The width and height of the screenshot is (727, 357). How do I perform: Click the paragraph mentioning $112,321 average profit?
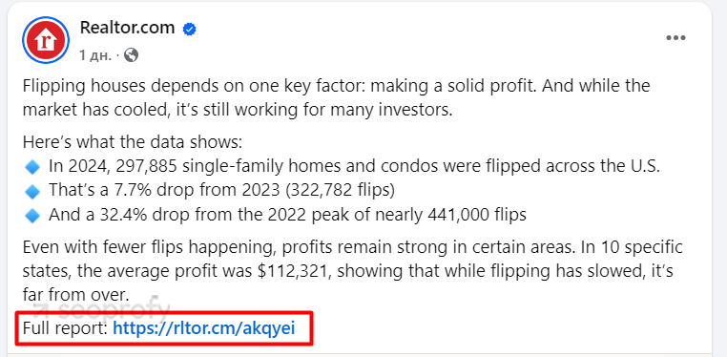352,271
